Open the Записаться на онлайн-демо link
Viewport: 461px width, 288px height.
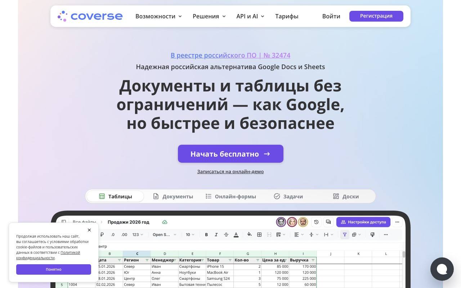(230, 172)
